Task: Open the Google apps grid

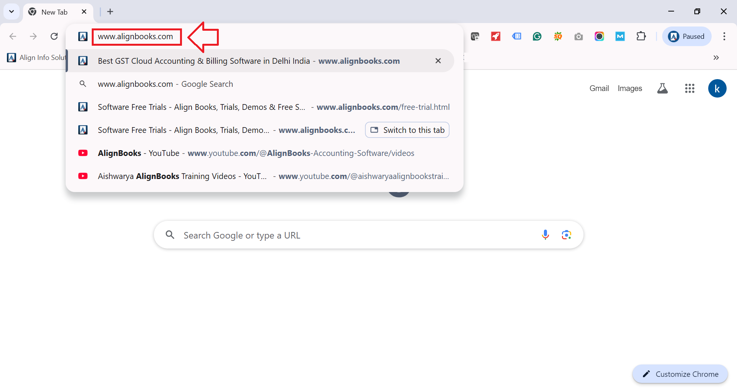Action: 690,88
